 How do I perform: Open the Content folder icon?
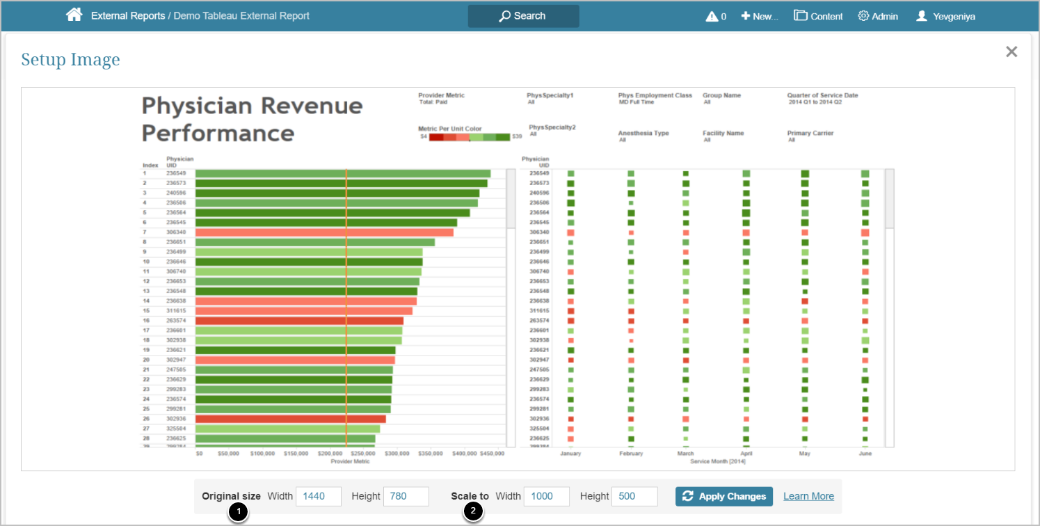[x=801, y=16]
